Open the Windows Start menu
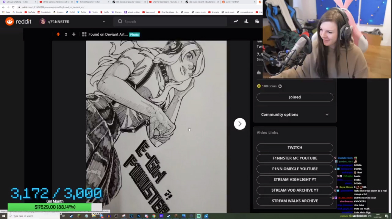Screen dimensions: 392x219 pyautogui.click(x=3, y=216)
